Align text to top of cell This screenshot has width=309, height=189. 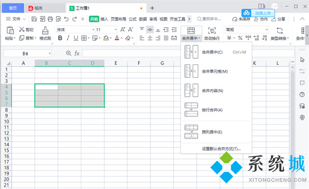[142, 29]
